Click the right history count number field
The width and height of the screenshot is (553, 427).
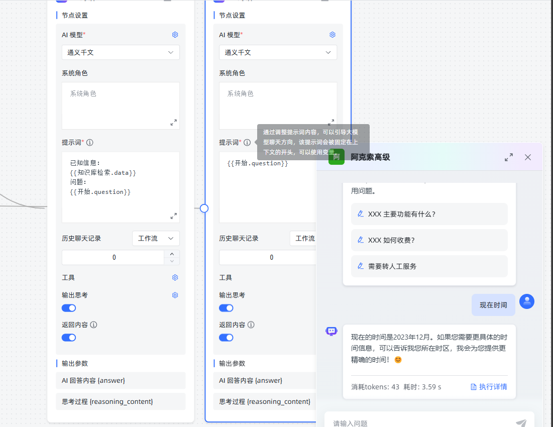268,257
